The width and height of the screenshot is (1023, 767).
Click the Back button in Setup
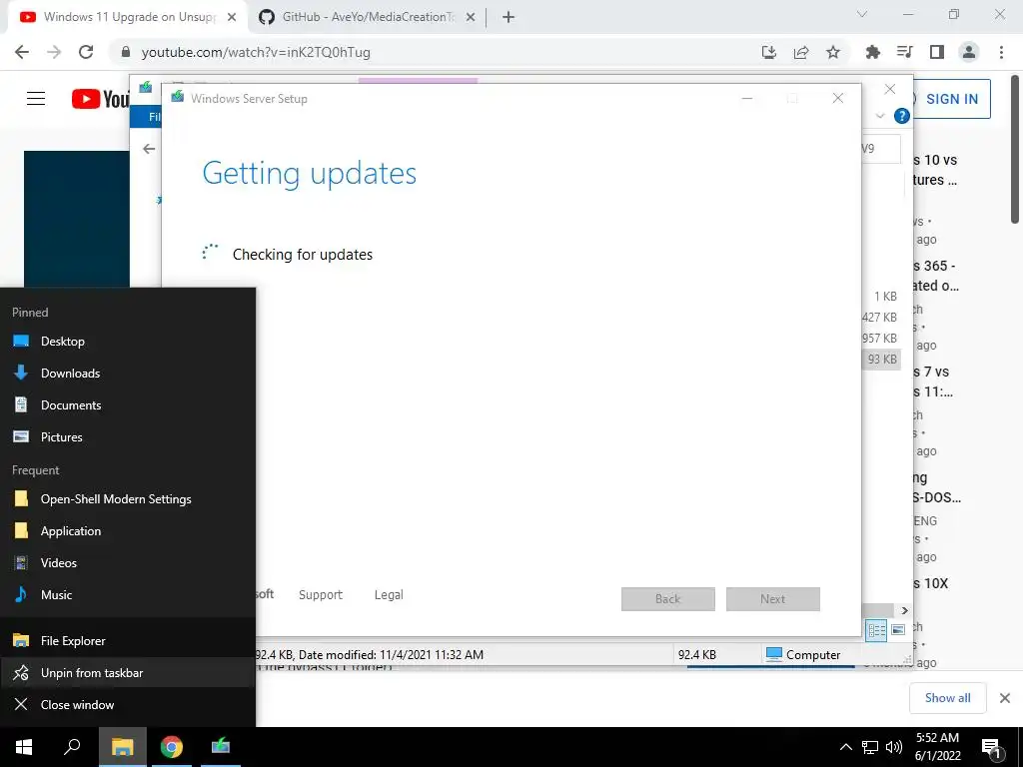[668, 599]
